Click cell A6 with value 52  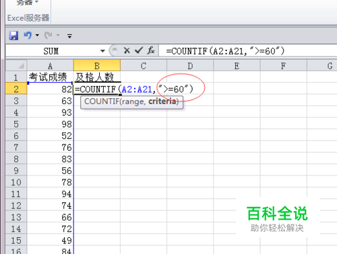(50, 136)
